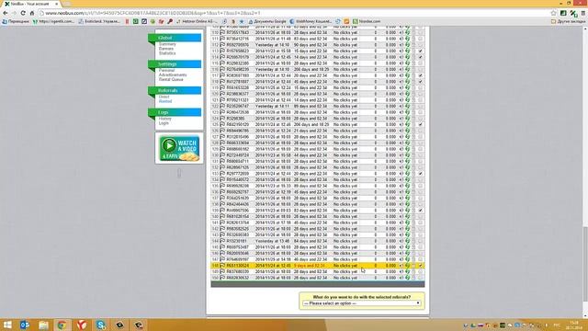Image resolution: width=588 pixels, height=331 pixels.
Task: Click the Chrome icon on the taskbar
Action: point(62,325)
